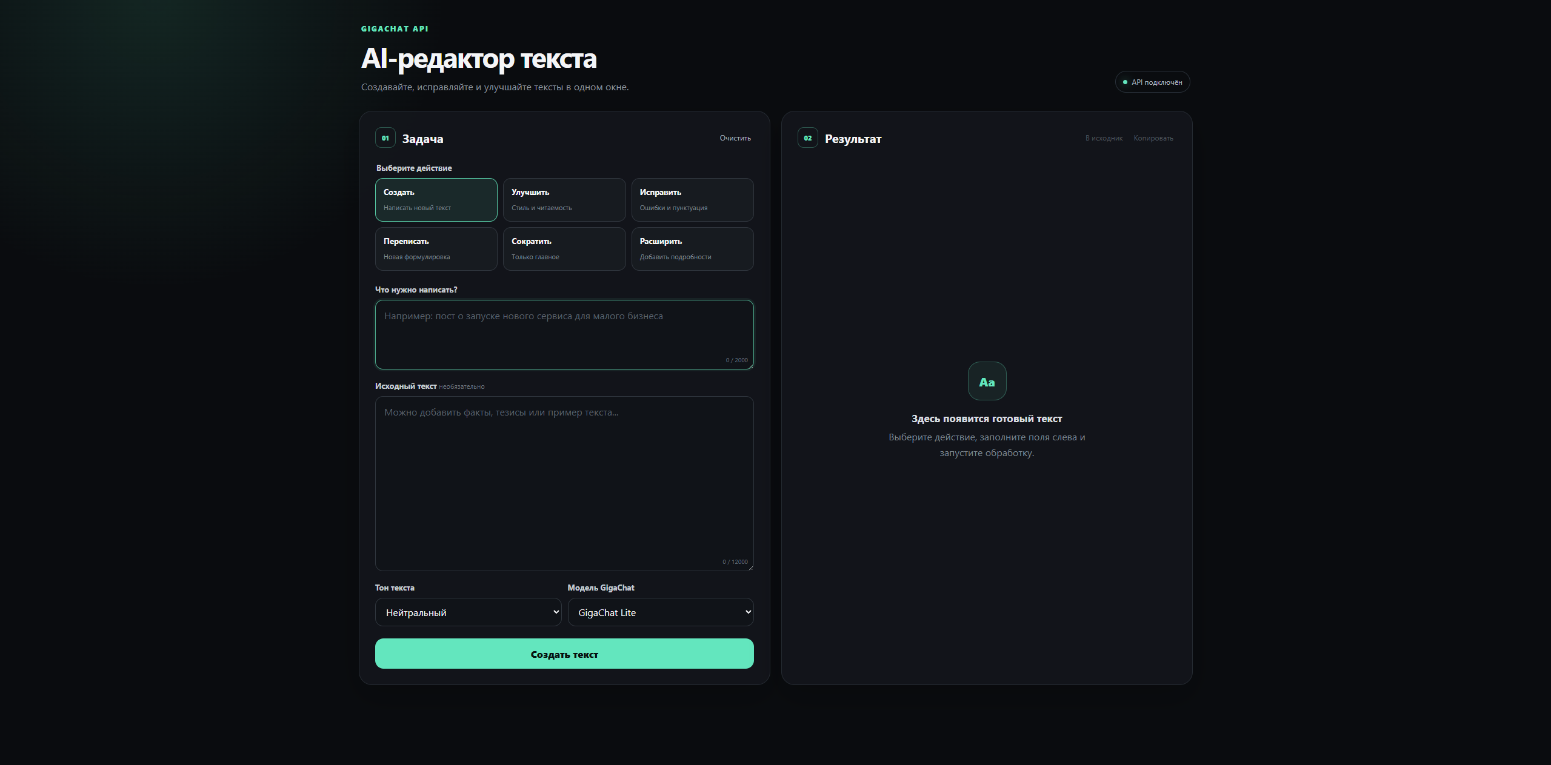
Task: Open the Тон текста dropdown
Action: pyautogui.click(x=468, y=612)
